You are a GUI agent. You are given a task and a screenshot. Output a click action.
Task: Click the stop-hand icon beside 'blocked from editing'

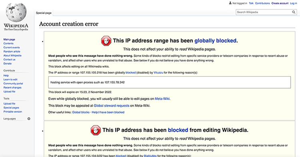(x=96, y=130)
